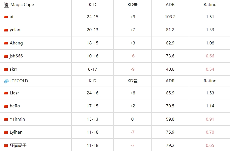
Task: Open the Magic Cape team name link
Action: click(22, 5)
